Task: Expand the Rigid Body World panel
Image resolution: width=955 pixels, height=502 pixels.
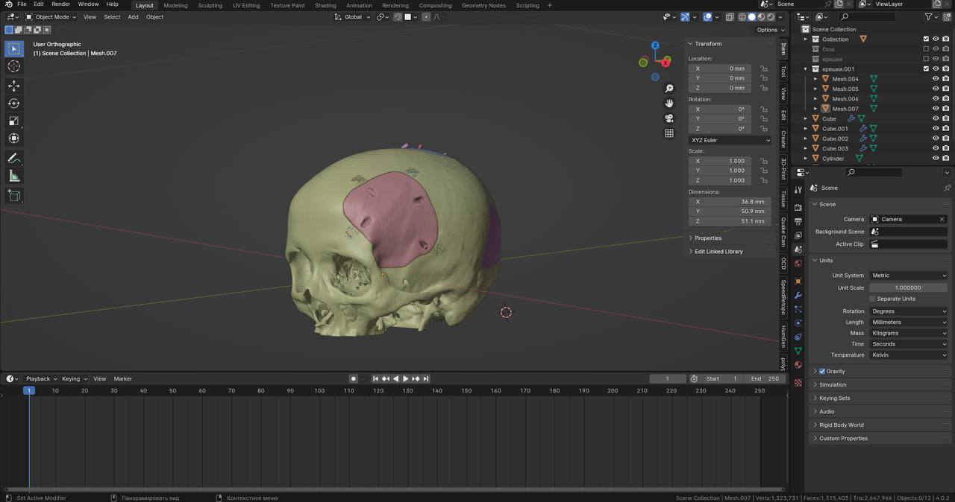Action: tap(842, 425)
